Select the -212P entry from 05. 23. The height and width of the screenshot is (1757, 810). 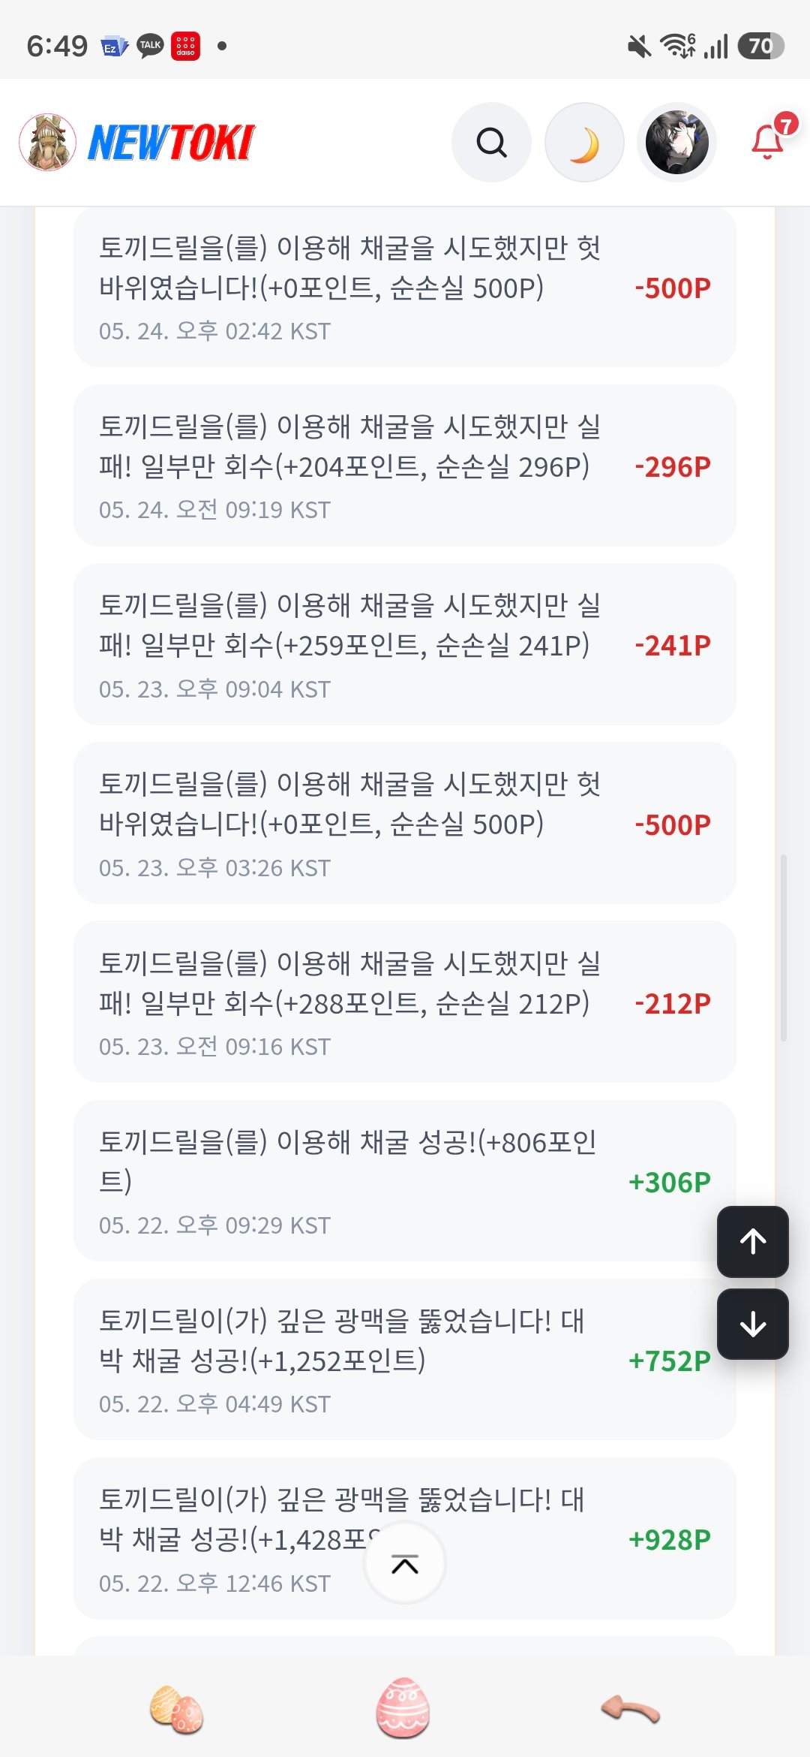(405, 1002)
